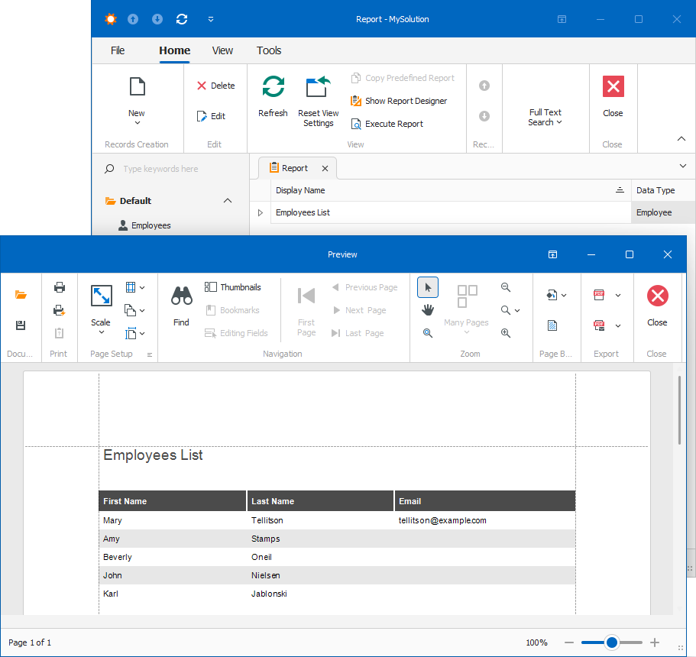Viewport: 696px width, 657px height.
Task: Click the orange sun application icon
Action: [x=111, y=19]
